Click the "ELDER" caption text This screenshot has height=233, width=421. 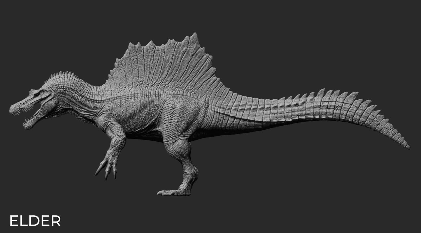35,221
